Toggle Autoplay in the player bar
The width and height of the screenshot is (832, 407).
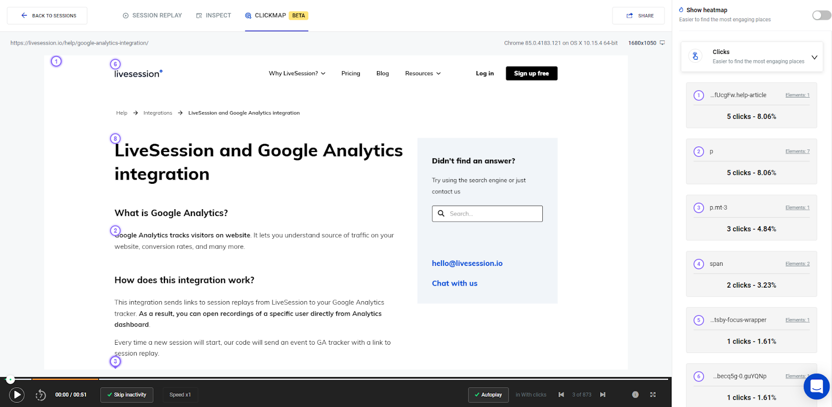488,395
